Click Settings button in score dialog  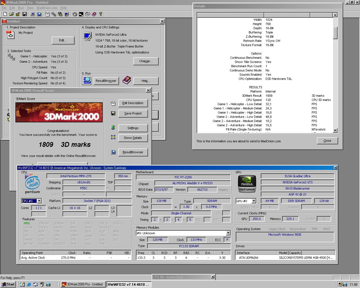click(133, 128)
